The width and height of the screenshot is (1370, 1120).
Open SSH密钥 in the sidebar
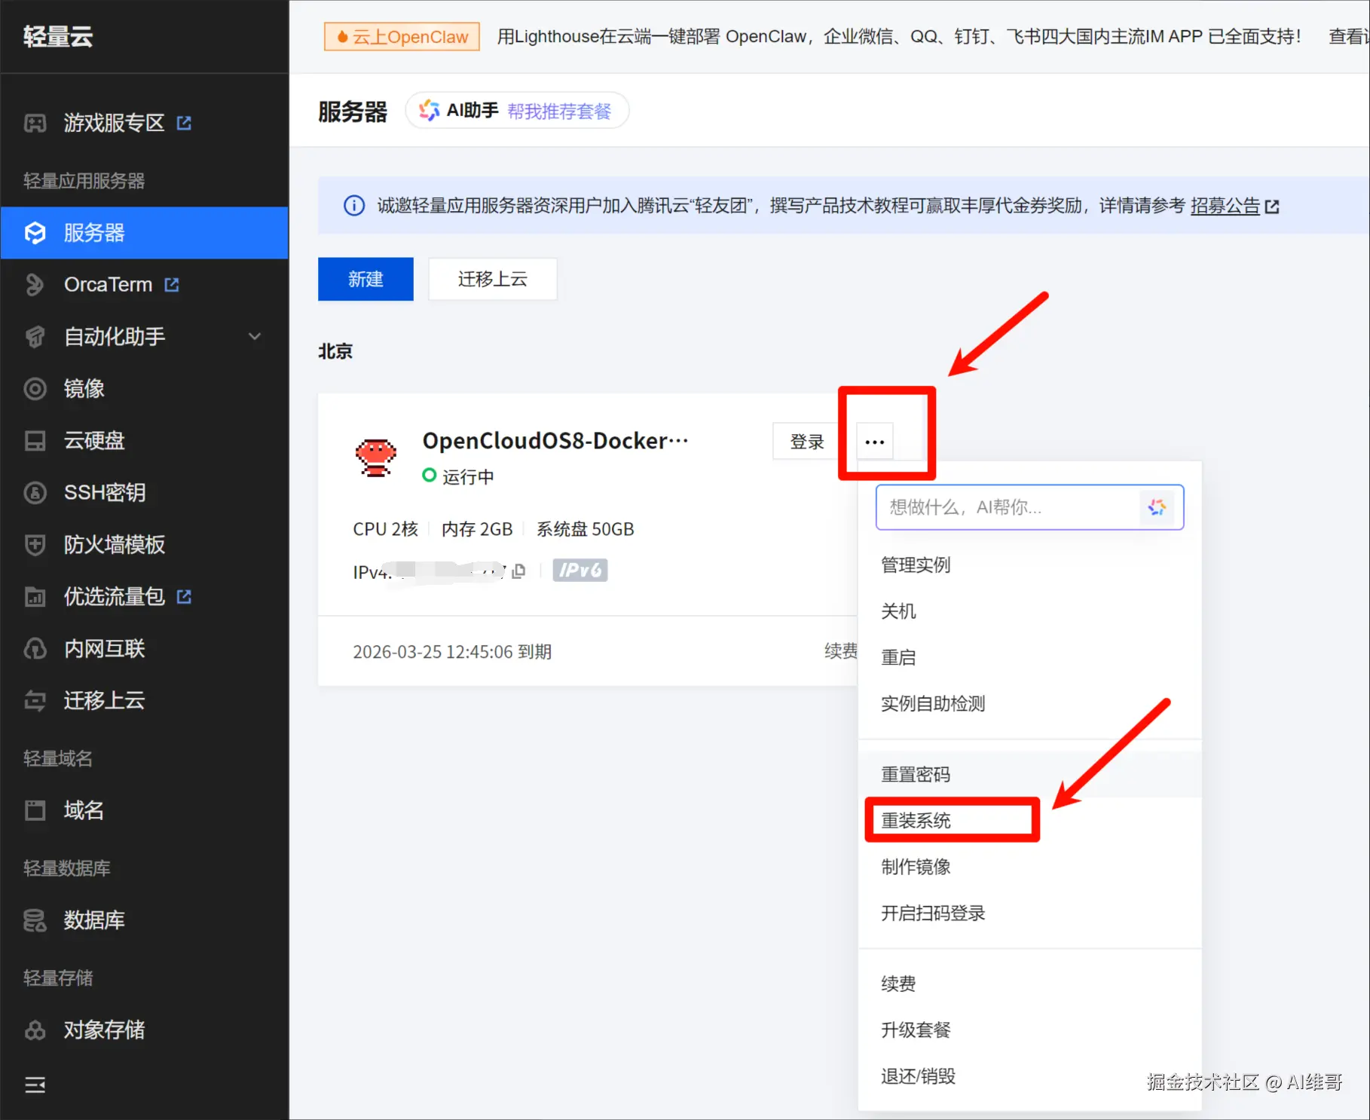click(145, 493)
